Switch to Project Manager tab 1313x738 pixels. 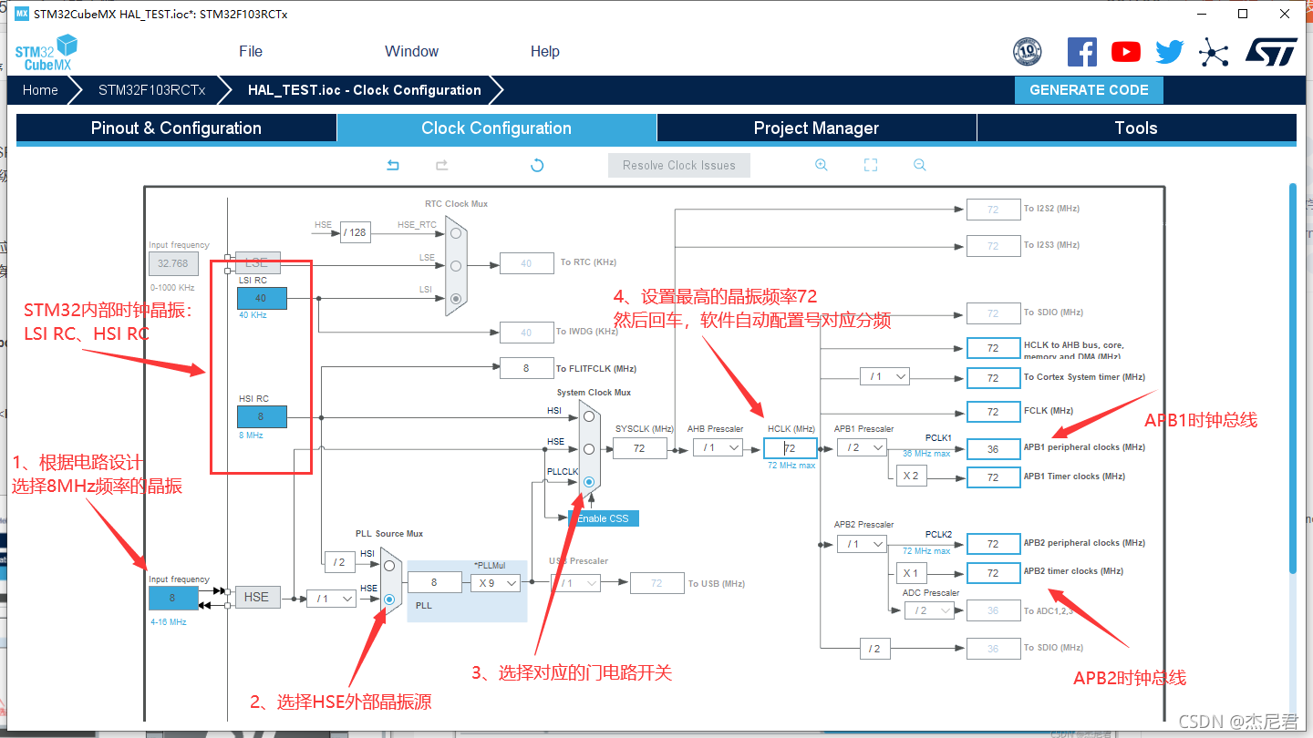pyautogui.click(x=816, y=128)
